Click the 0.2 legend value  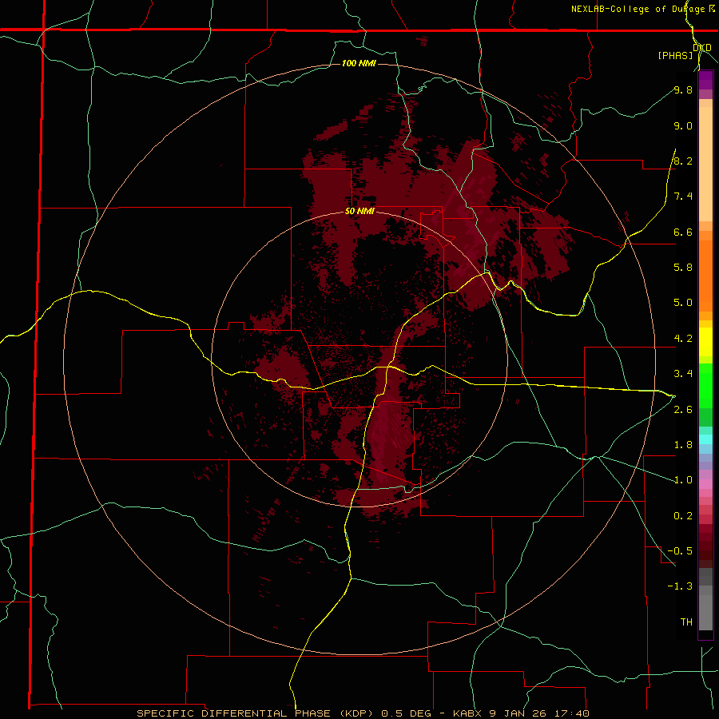(683, 516)
